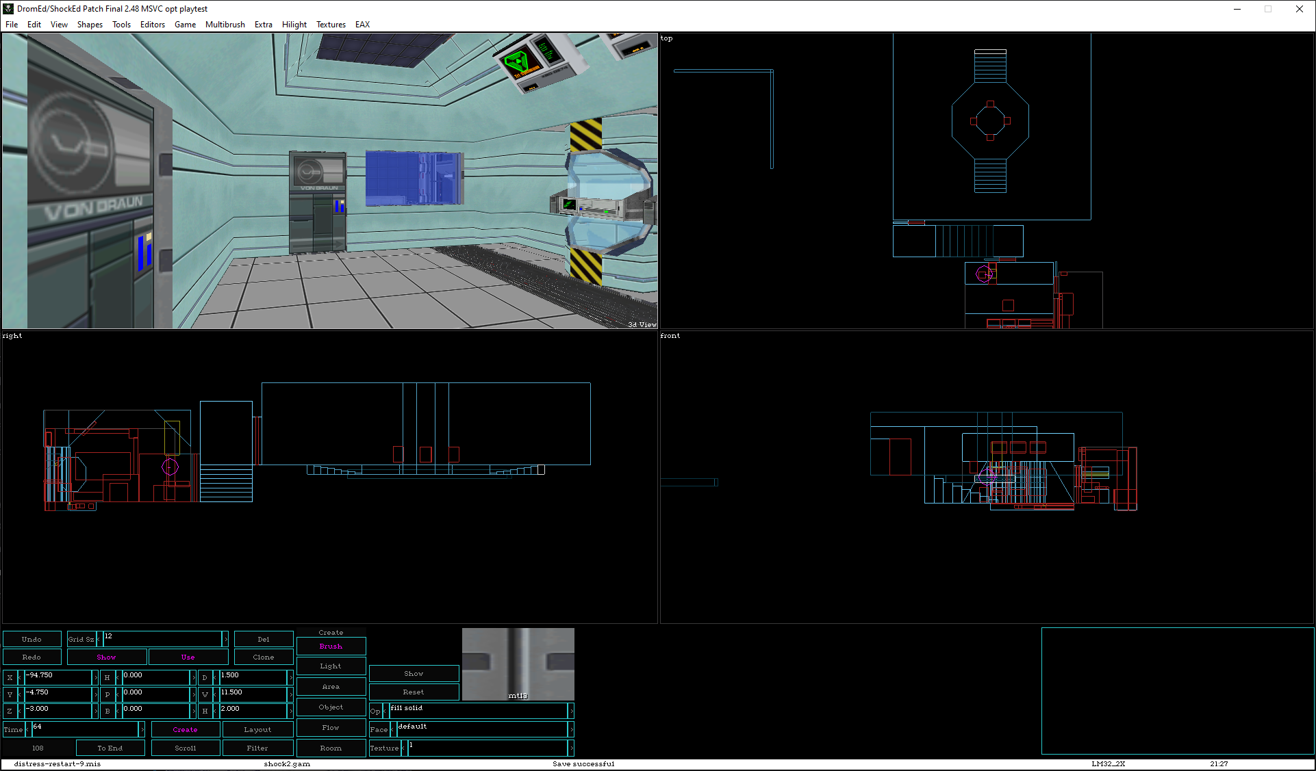Click the Op fill solid field
The height and width of the screenshot is (771, 1316).
point(478,711)
